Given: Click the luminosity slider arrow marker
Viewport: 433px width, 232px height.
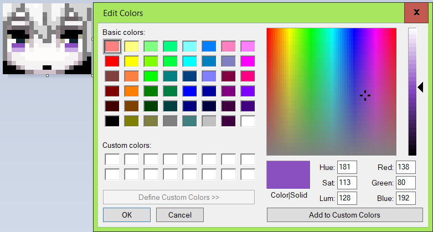Looking at the screenshot, I should click(x=420, y=87).
